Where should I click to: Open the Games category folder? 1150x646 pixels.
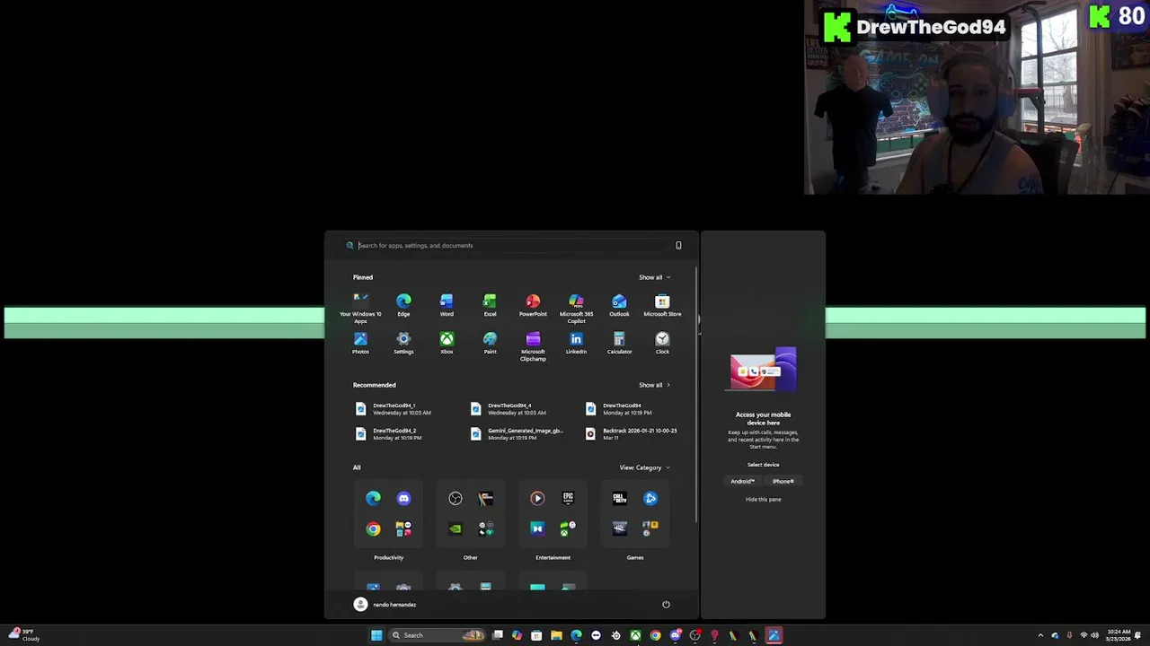[x=635, y=514]
